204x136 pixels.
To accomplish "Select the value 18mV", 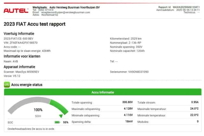I will click(129, 121).
